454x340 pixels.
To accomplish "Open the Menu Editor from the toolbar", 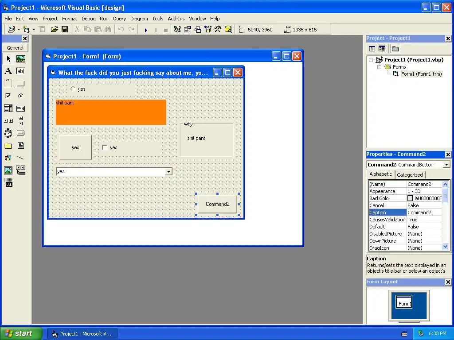I will point(42,29).
